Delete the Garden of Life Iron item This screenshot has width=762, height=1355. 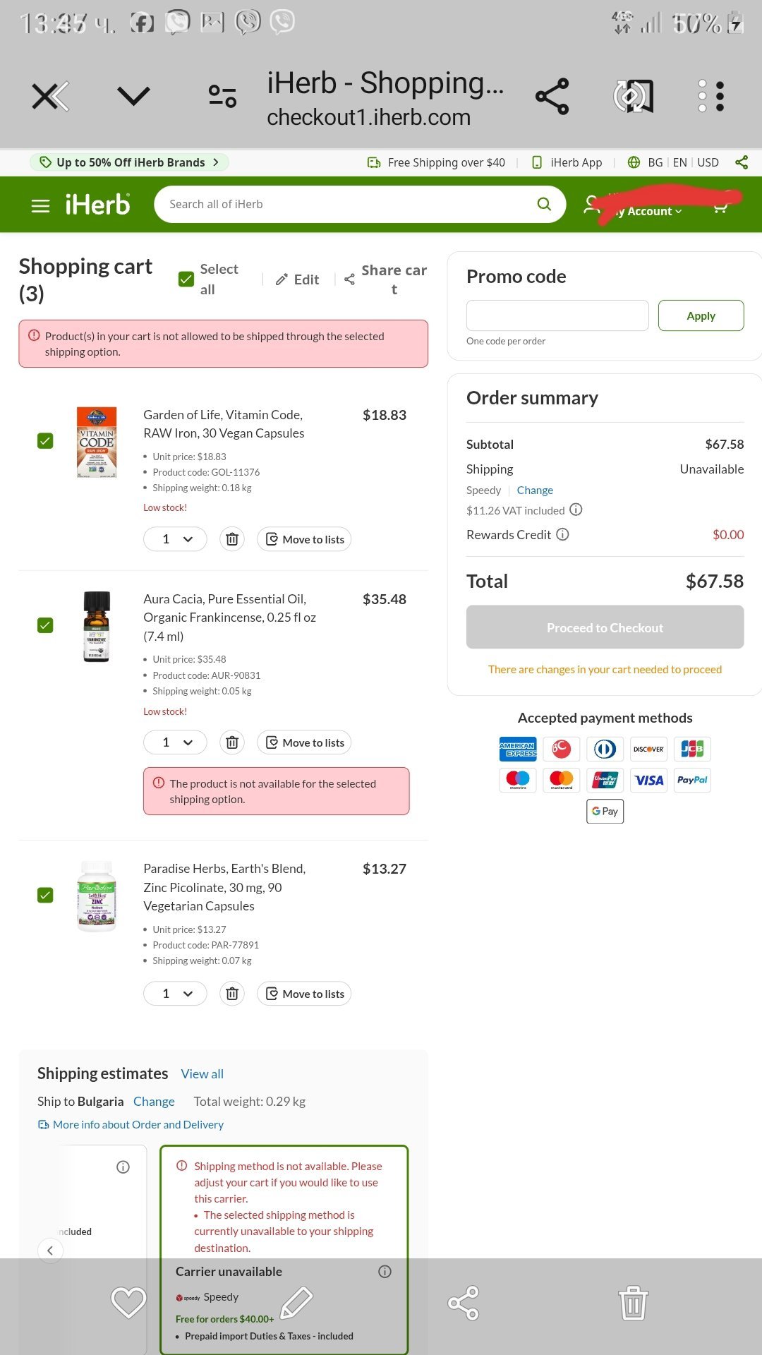click(232, 539)
